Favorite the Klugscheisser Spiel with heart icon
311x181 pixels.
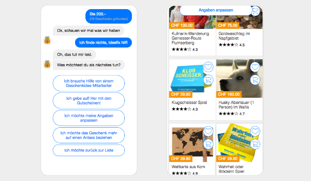click(208, 67)
